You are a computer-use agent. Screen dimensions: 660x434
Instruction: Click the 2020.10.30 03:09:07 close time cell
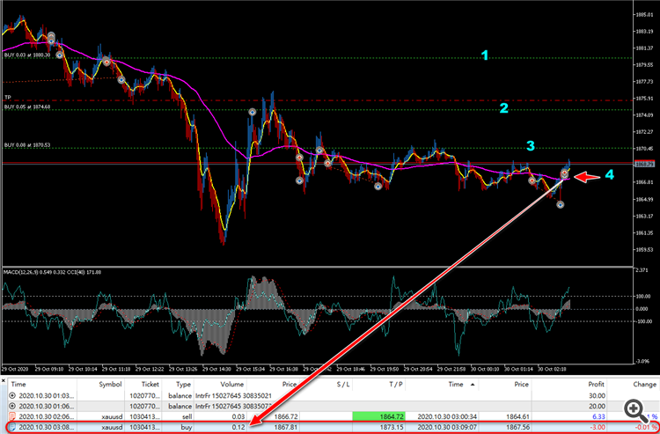(x=446, y=427)
